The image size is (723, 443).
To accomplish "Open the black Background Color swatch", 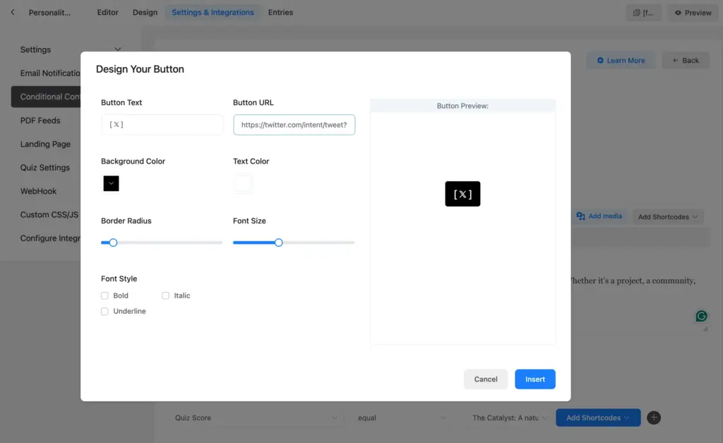I will click(111, 183).
